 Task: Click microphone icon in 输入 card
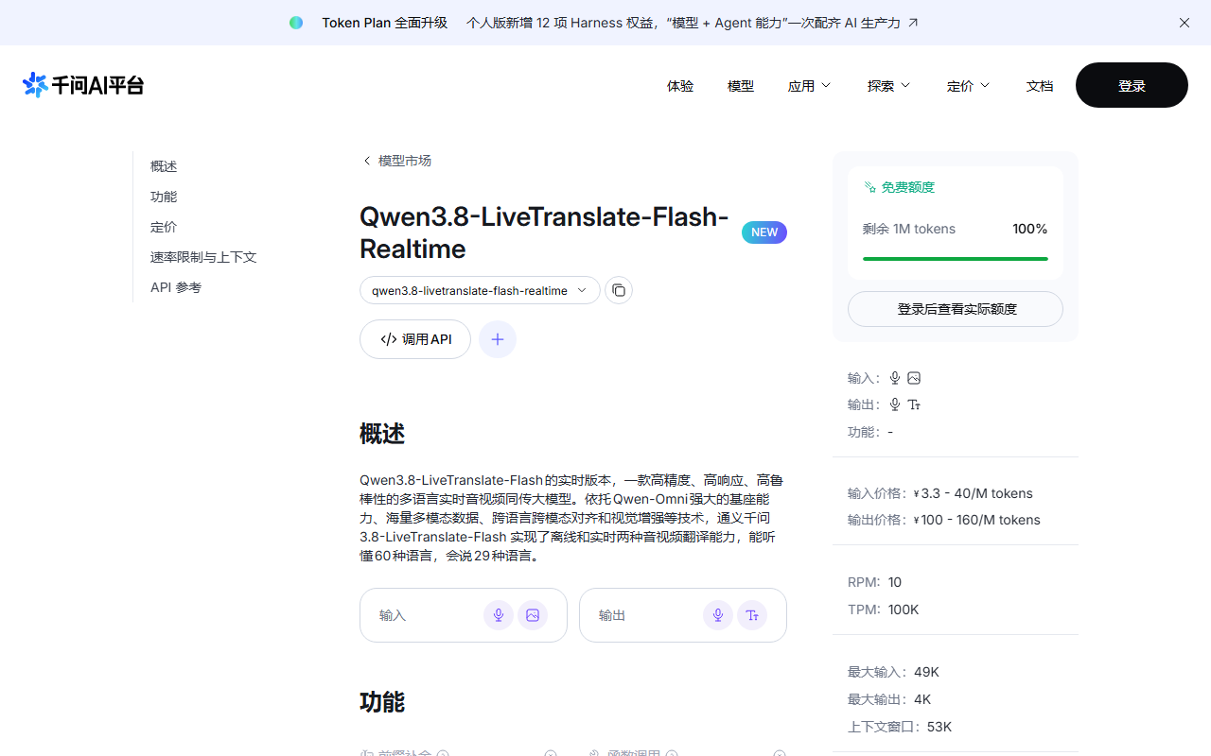pos(499,615)
